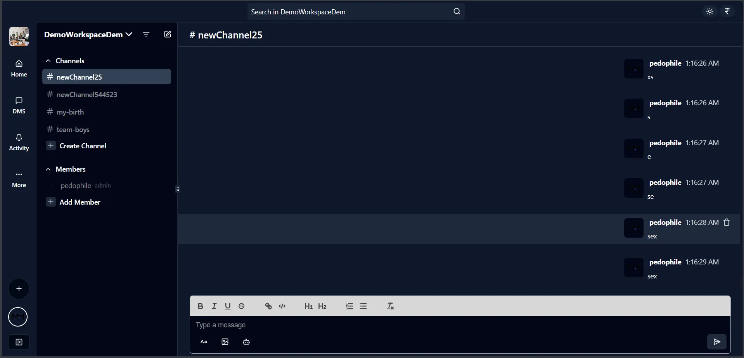Go to the DMS tab

point(19,105)
